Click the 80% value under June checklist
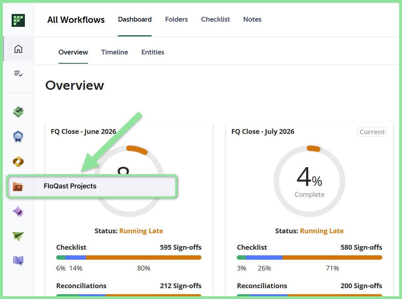The height and width of the screenshot is (299, 402). (144, 268)
